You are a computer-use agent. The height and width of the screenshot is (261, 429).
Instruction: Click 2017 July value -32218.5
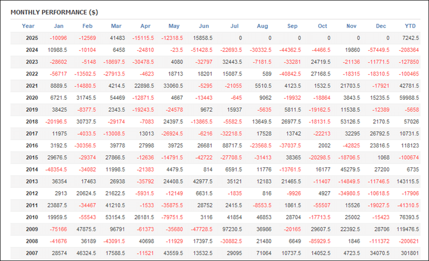tap(231, 134)
